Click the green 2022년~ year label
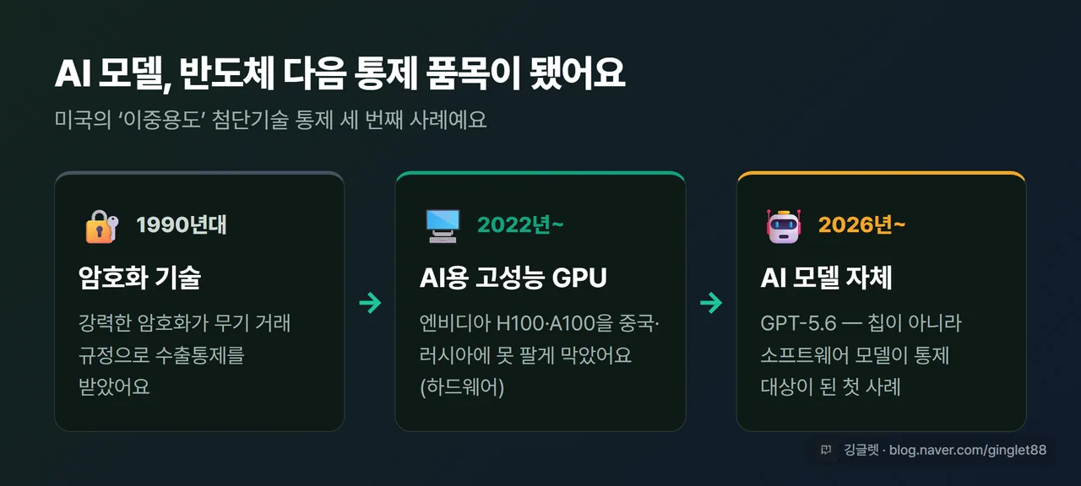This screenshot has width=1081, height=486. 520,225
